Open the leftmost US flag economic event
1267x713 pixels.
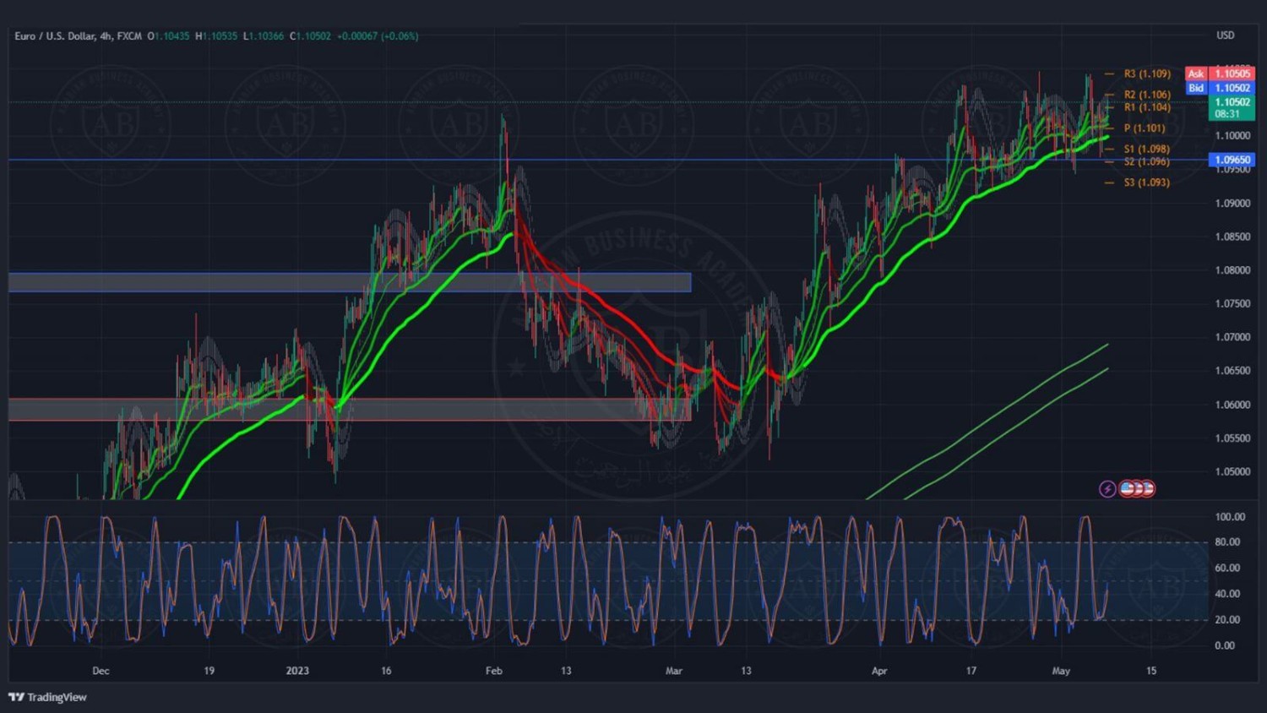[x=1127, y=488]
